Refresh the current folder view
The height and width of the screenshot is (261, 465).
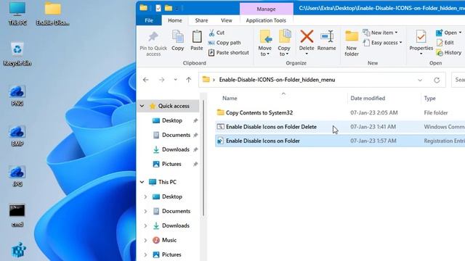tap(437, 80)
